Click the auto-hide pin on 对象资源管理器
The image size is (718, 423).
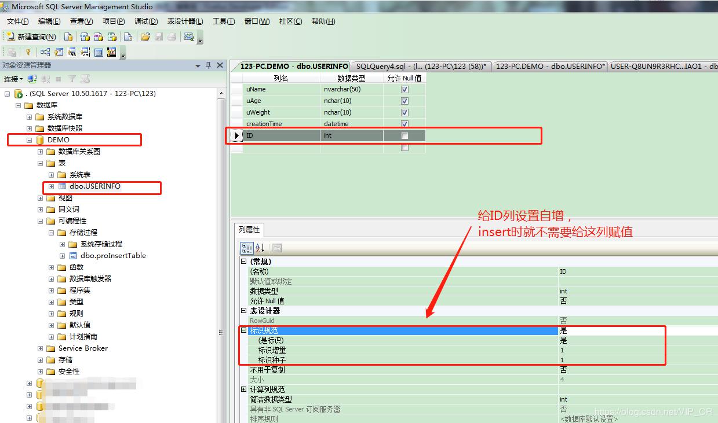207,65
